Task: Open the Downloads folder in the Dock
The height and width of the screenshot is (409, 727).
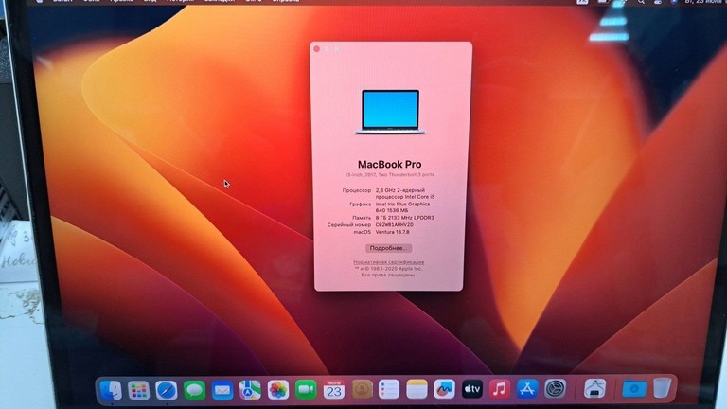Action: tap(634, 388)
